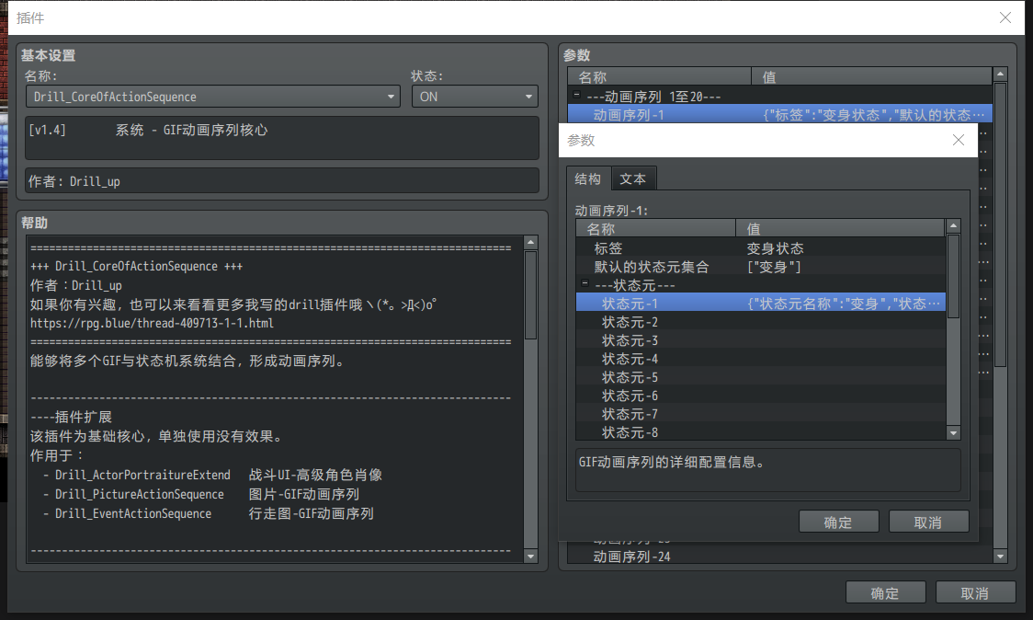Select 动画序列-1 in the parameter list

780,115
